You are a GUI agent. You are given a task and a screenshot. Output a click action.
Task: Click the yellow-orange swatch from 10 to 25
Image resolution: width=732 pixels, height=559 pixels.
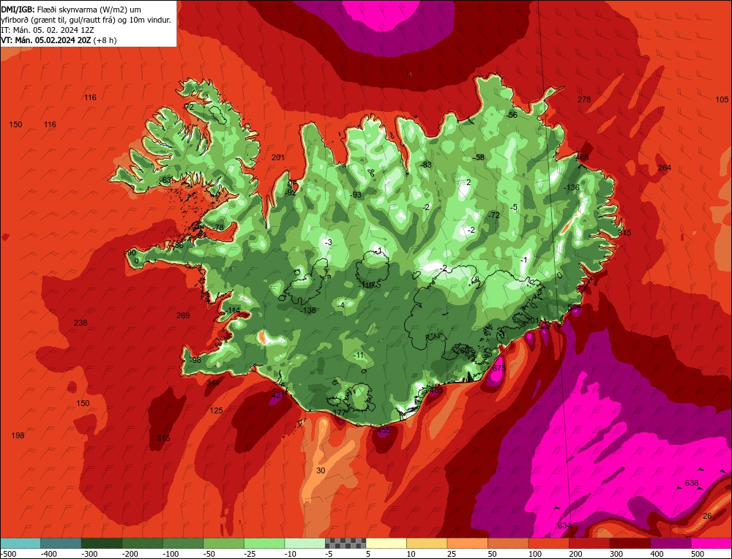(427, 543)
